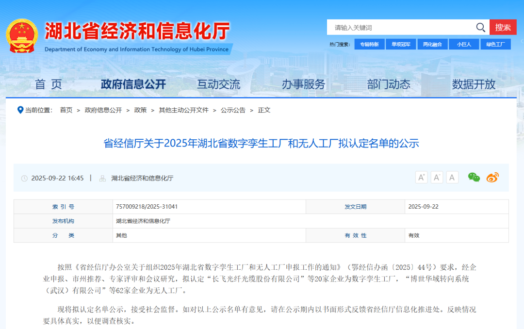Image resolution: width=524 pixels, height=329 pixels.
Task: Share article via WeChat icon
Action: coord(474,178)
